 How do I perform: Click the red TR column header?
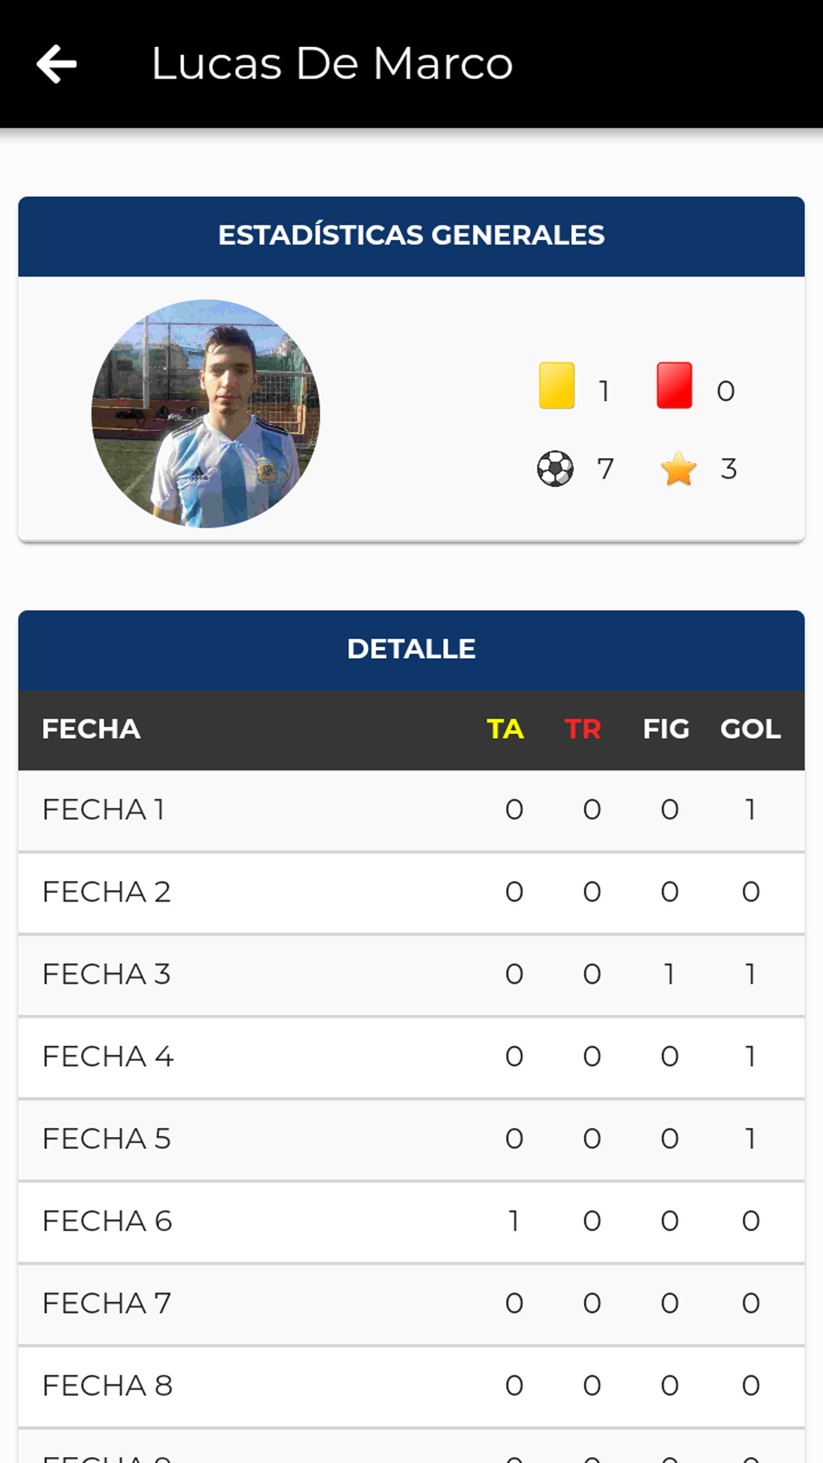click(x=583, y=729)
